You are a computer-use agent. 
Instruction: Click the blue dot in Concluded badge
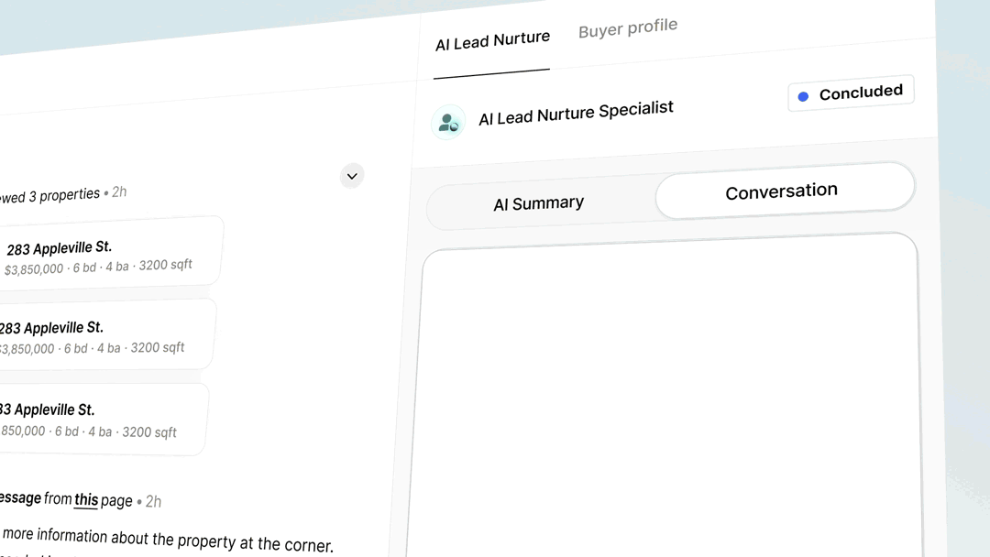pos(803,96)
